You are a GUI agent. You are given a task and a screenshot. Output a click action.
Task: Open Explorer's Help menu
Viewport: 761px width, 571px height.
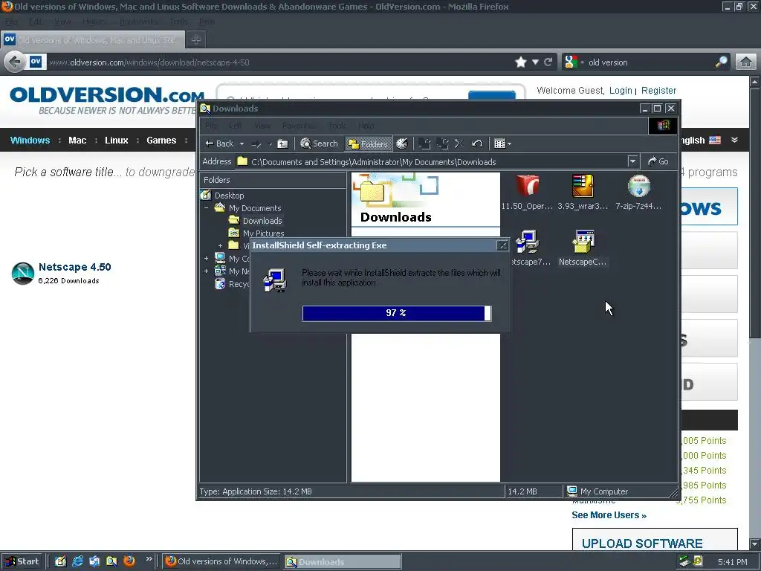point(366,126)
